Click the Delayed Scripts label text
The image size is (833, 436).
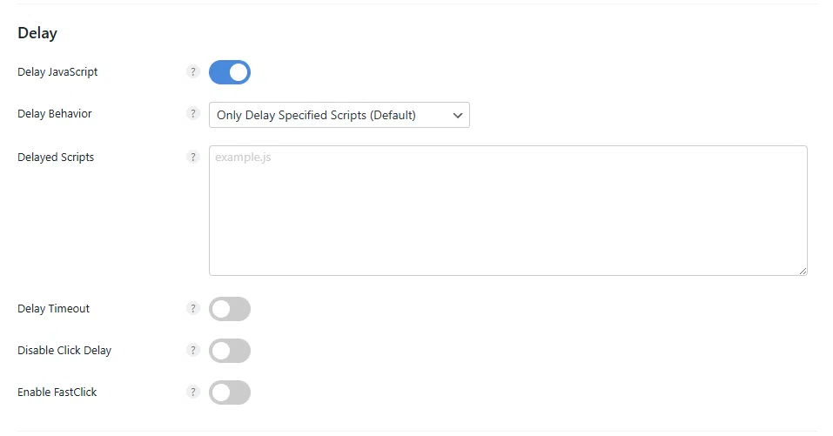[56, 158]
